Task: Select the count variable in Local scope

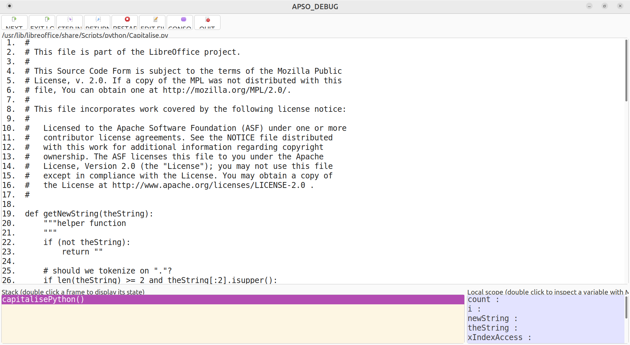Action: click(479, 299)
